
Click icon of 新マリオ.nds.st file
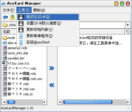[5, 94]
